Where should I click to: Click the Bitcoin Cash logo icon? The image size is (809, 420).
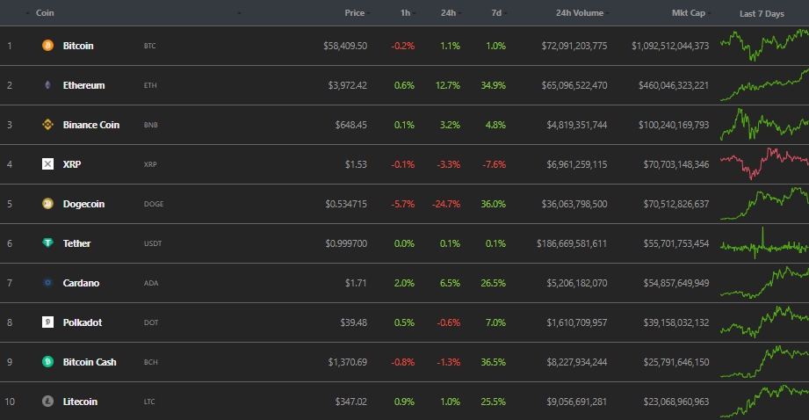[47, 362]
